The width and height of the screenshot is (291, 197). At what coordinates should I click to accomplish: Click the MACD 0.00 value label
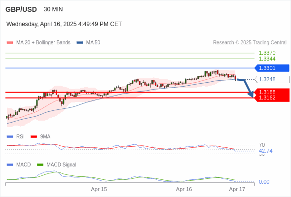click(264, 182)
